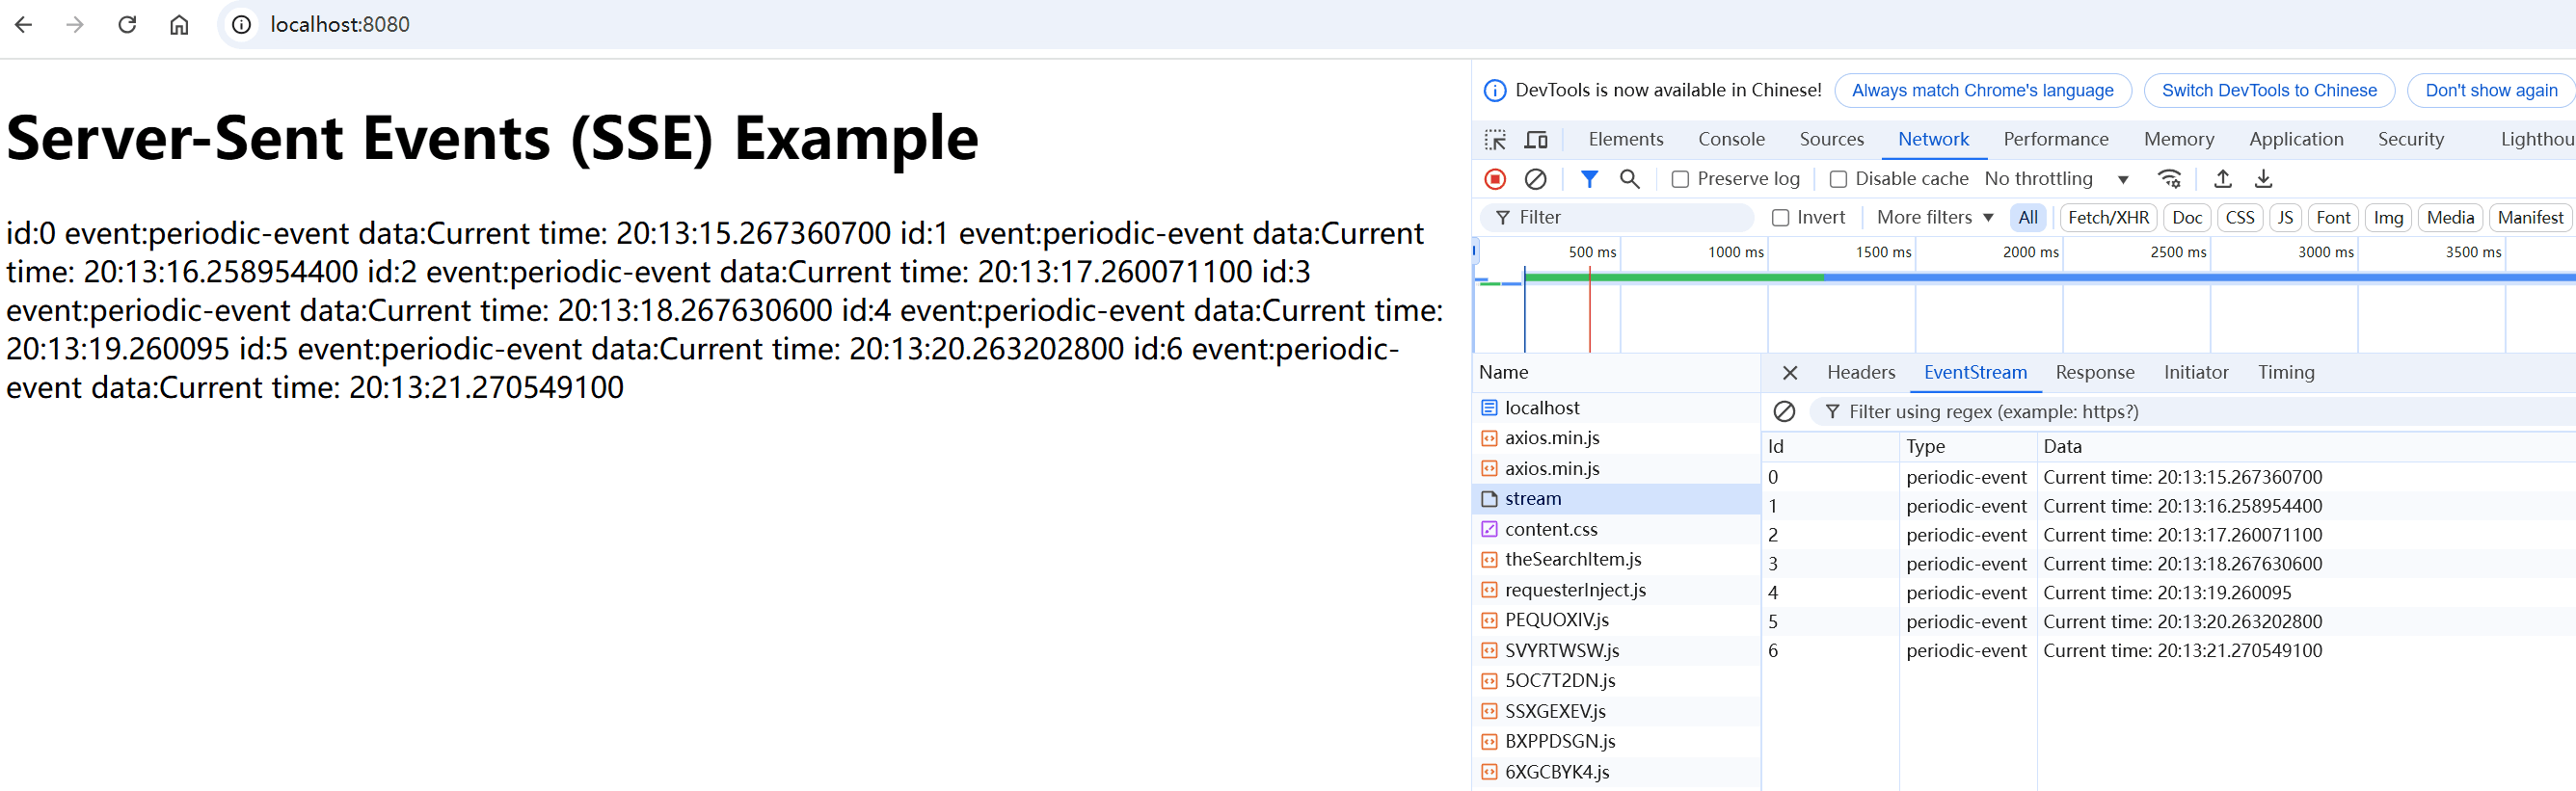
Task: Enable the Disable cache checkbox
Action: [1838, 180]
